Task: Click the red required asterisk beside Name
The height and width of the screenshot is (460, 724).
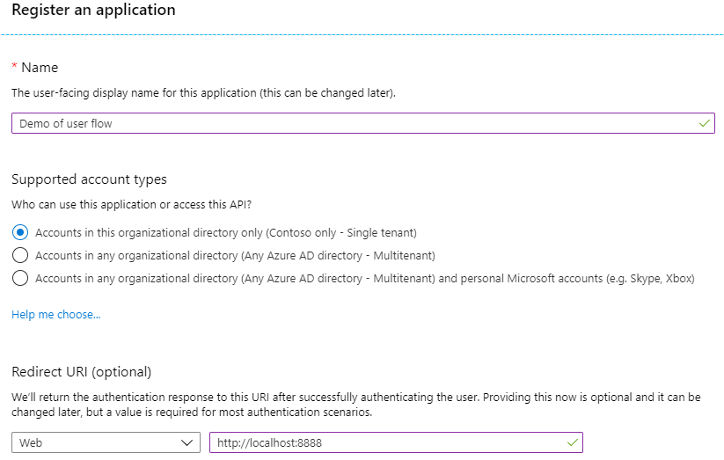Action: click(x=15, y=68)
